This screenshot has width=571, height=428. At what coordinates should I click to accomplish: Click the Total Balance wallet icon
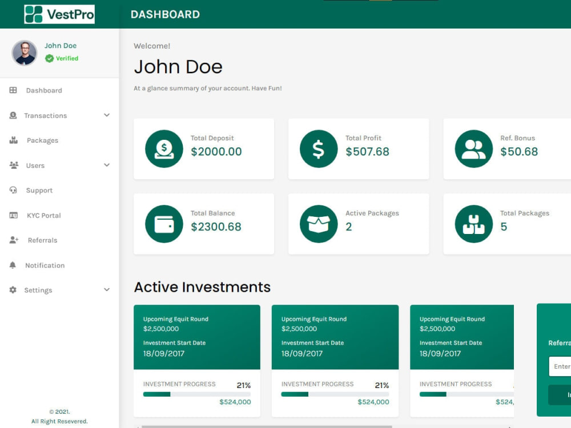[164, 224]
